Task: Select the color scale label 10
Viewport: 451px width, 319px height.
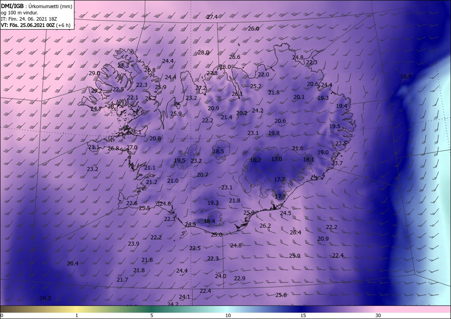Action: point(228,315)
